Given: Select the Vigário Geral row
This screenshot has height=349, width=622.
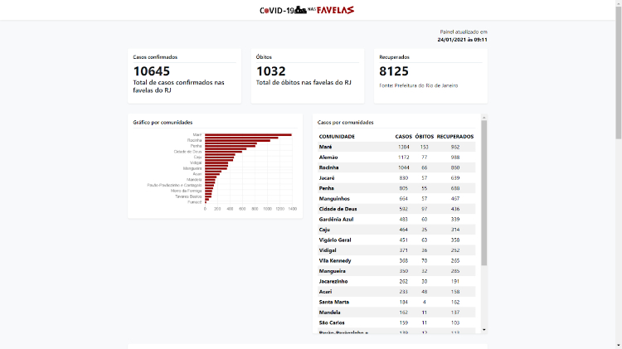Looking at the screenshot, I should click(396, 240).
